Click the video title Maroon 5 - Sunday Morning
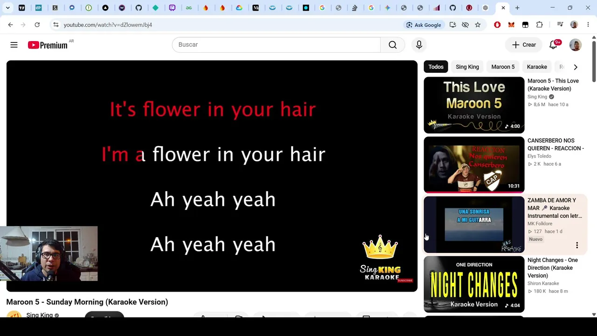 point(87,302)
